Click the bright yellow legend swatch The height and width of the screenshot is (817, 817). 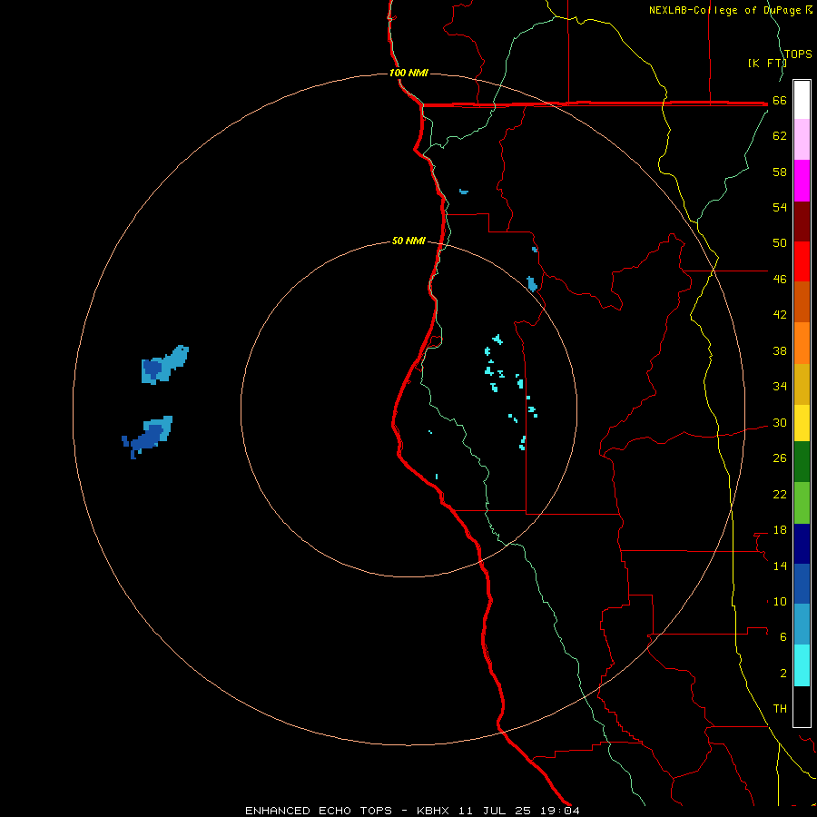pyautogui.click(x=802, y=423)
